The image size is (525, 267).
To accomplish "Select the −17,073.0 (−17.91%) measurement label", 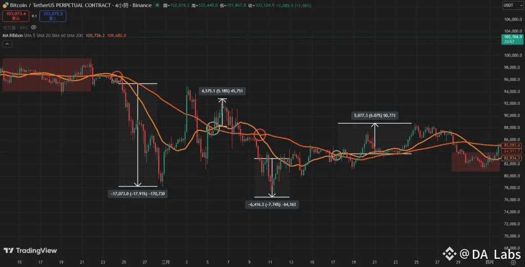I will (137, 194).
